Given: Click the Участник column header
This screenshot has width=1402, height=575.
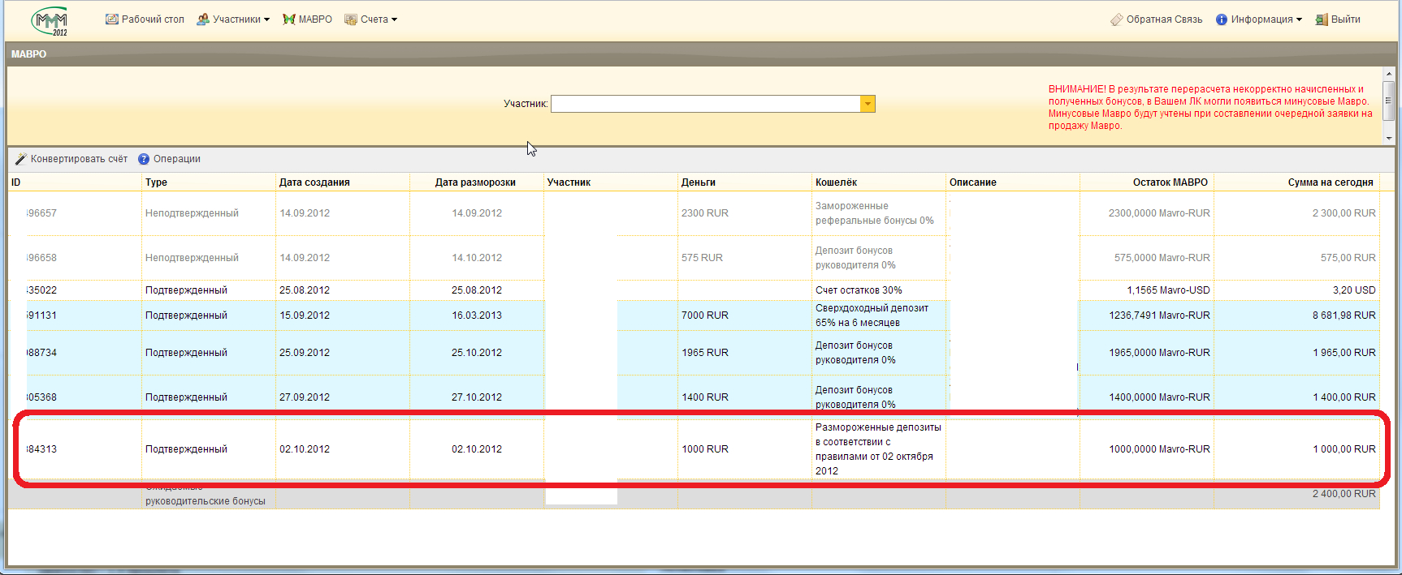Looking at the screenshot, I should [x=611, y=182].
